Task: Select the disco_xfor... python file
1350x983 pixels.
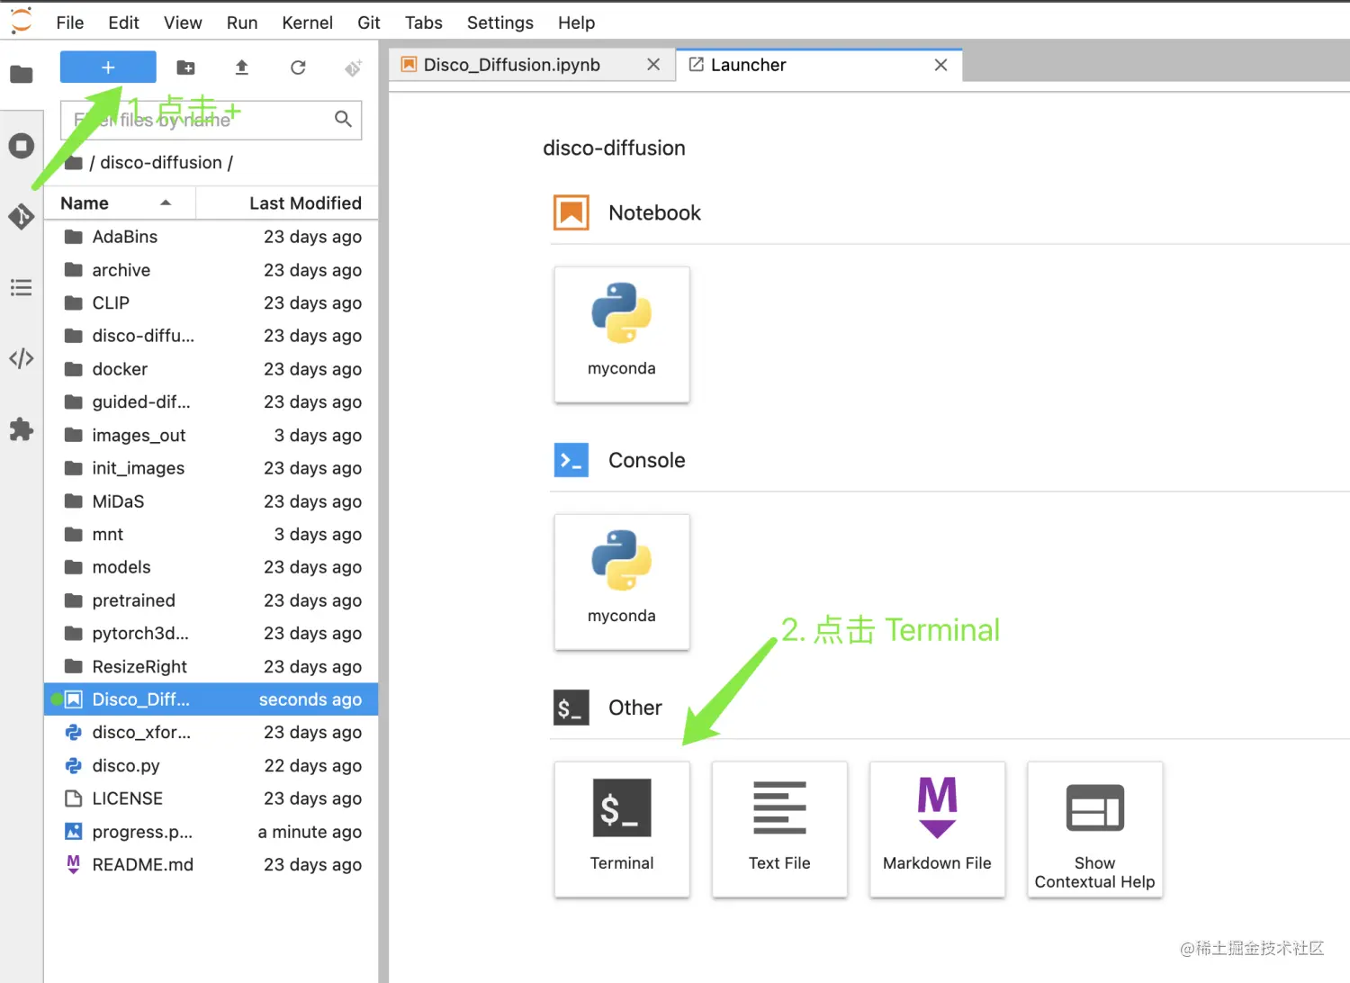Action: tap(211, 733)
